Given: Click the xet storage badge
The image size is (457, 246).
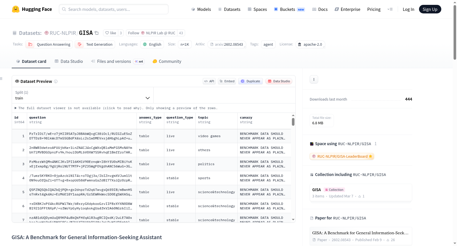Looking at the screenshot, I should [x=139, y=61].
